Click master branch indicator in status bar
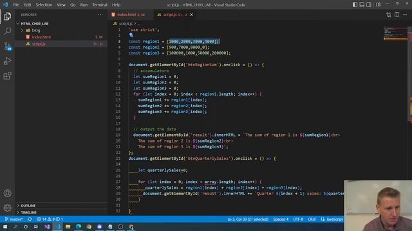 [x=14, y=219]
